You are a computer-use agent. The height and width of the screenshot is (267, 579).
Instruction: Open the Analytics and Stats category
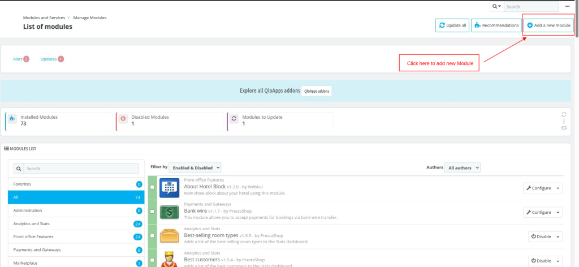click(75, 224)
